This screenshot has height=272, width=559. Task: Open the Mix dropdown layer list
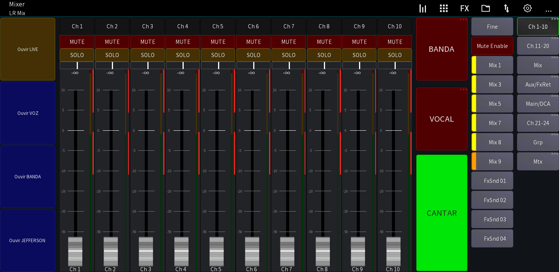(537, 65)
